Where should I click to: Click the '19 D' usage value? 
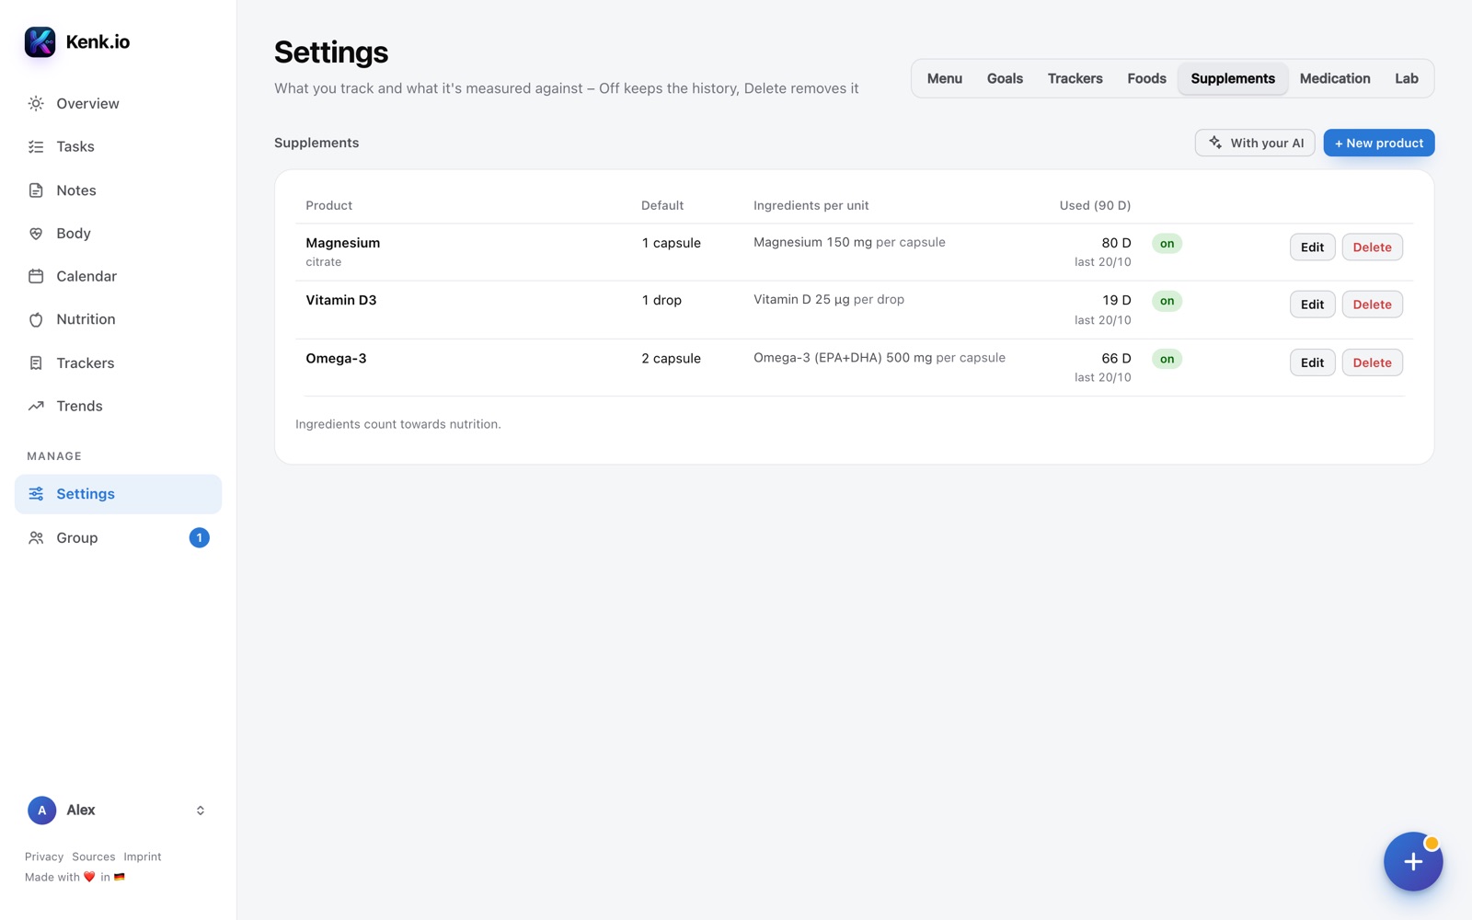pyautogui.click(x=1117, y=300)
